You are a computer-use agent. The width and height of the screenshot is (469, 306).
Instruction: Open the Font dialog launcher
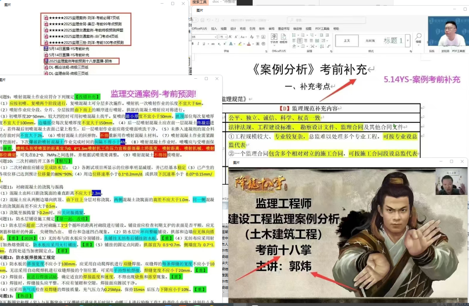point(266,52)
